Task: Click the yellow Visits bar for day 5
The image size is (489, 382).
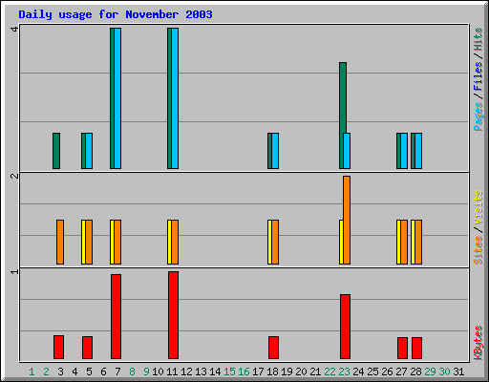Action: click(x=83, y=242)
